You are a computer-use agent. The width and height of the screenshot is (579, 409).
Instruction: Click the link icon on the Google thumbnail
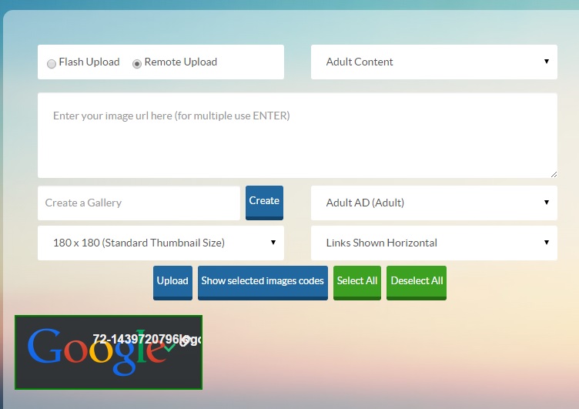tap(184, 340)
